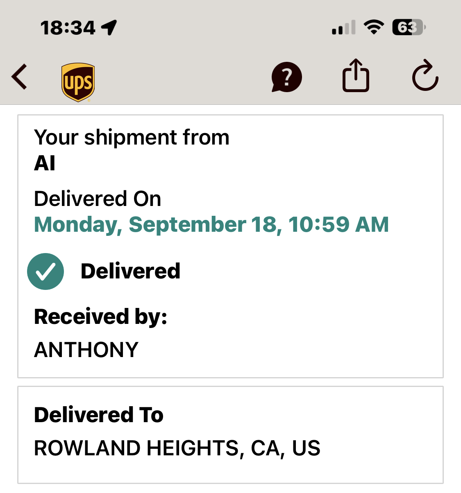Click the cellular signal bars
The width and height of the screenshot is (461, 493).
click(x=343, y=28)
